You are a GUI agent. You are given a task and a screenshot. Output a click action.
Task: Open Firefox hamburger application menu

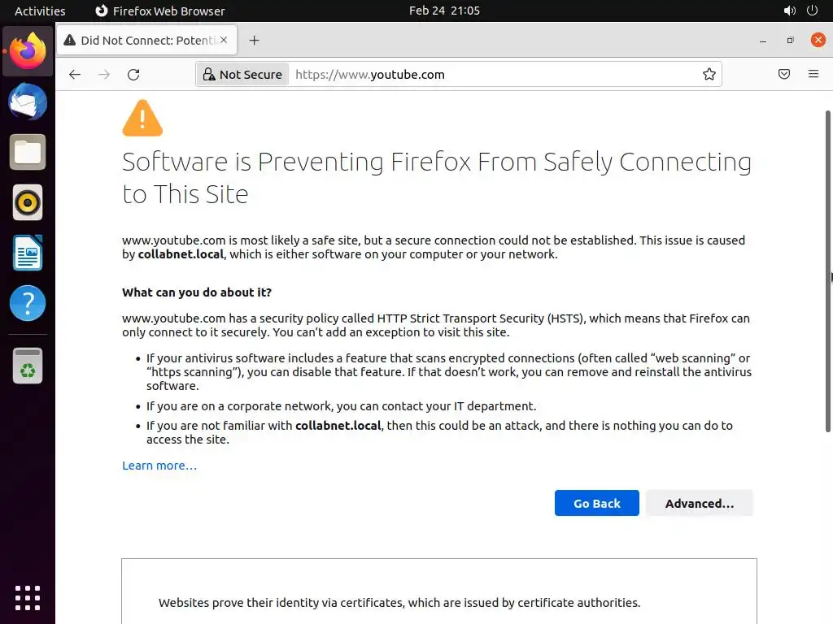click(x=813, y=75)
